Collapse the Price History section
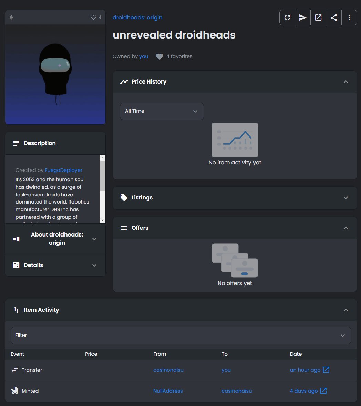 click(x=346, y=82)
